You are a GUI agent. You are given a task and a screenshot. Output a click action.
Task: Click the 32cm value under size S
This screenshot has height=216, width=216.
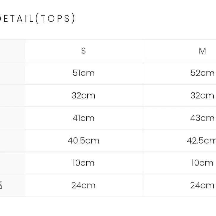pos(83,96)
